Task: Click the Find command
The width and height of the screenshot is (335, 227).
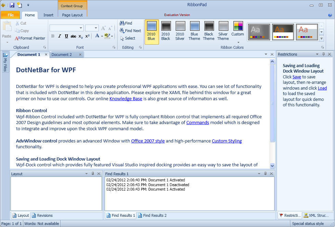Action: pos(126,23)
